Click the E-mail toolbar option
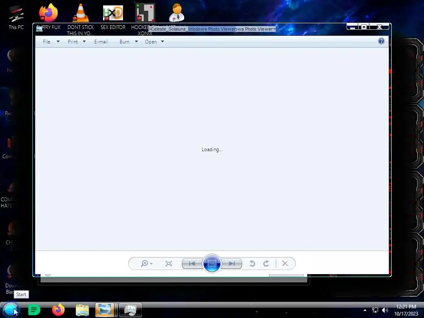Viewport: 424px width, 318px height. point(101,42)
